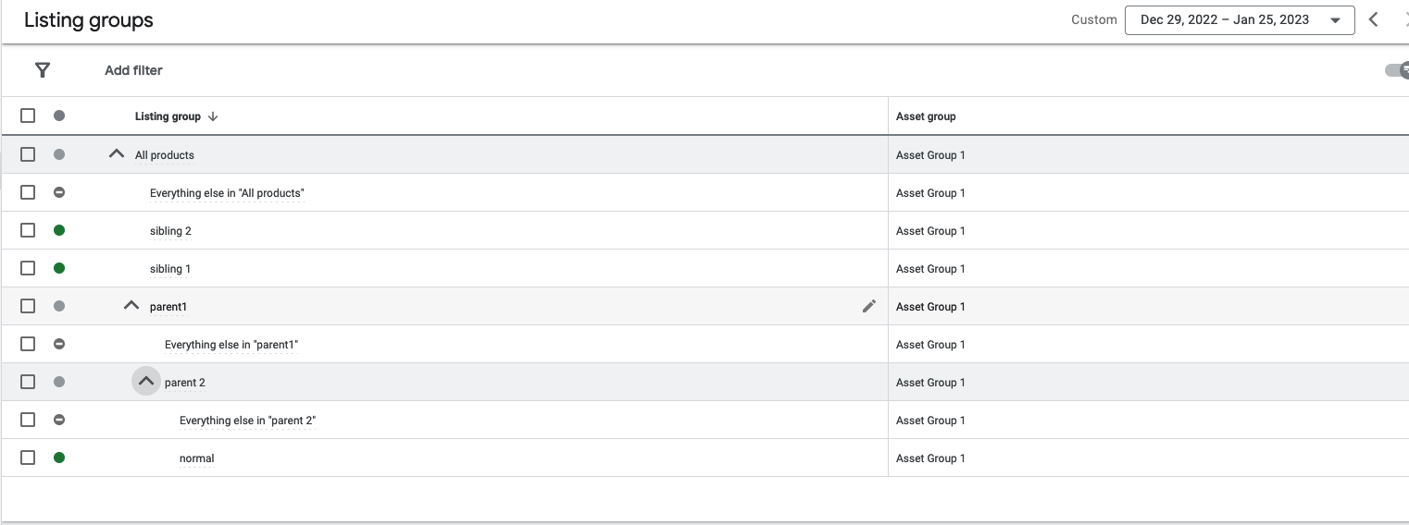1409x525 pixels.
Task: Click the green status dot next to normal
Action: pos(59,458)
